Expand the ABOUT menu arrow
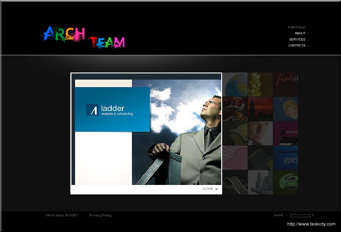 pyautogui.click(x=308, y=33)
